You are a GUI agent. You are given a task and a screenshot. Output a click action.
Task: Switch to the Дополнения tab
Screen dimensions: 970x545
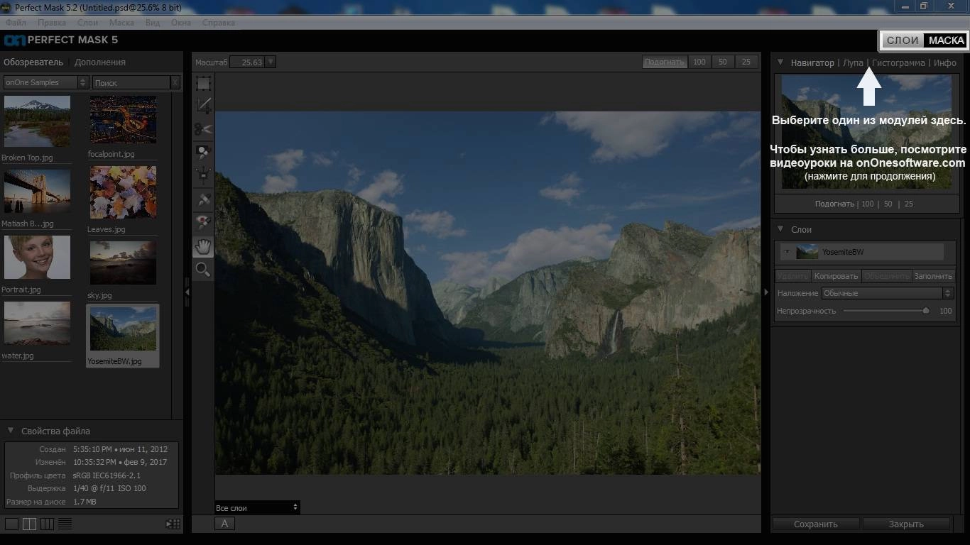pos(100,62)
